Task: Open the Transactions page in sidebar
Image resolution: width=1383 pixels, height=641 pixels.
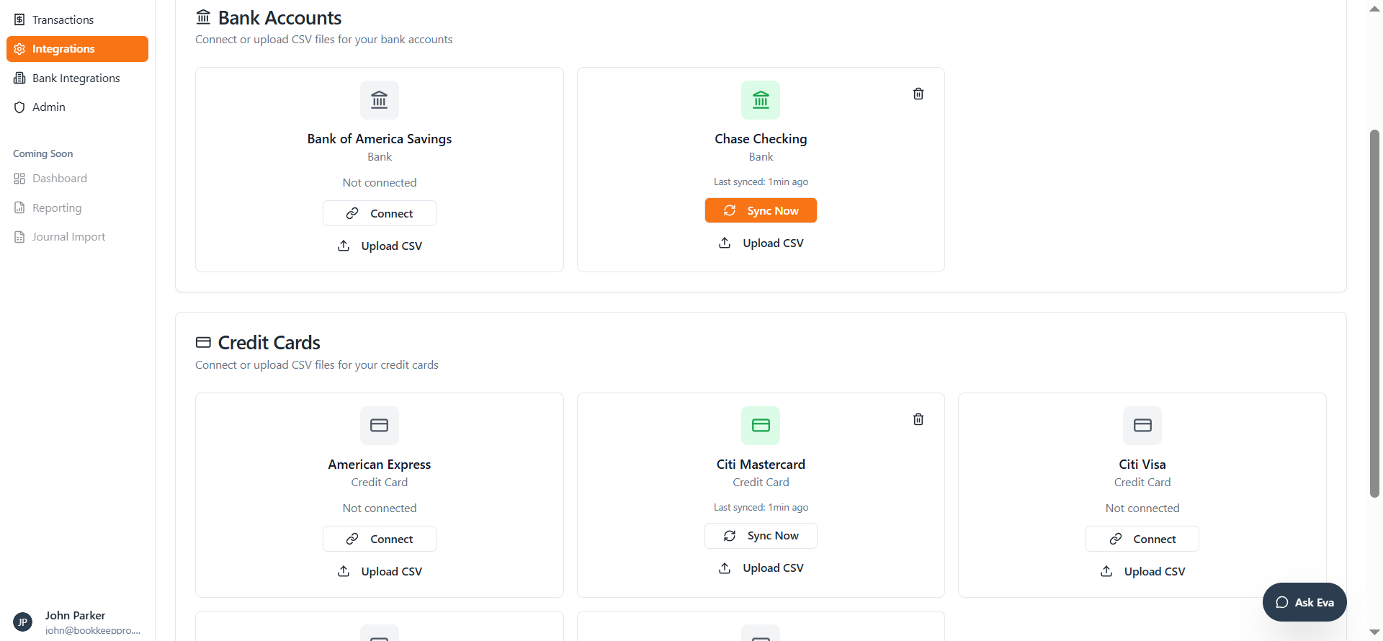Action: (63, 19)
